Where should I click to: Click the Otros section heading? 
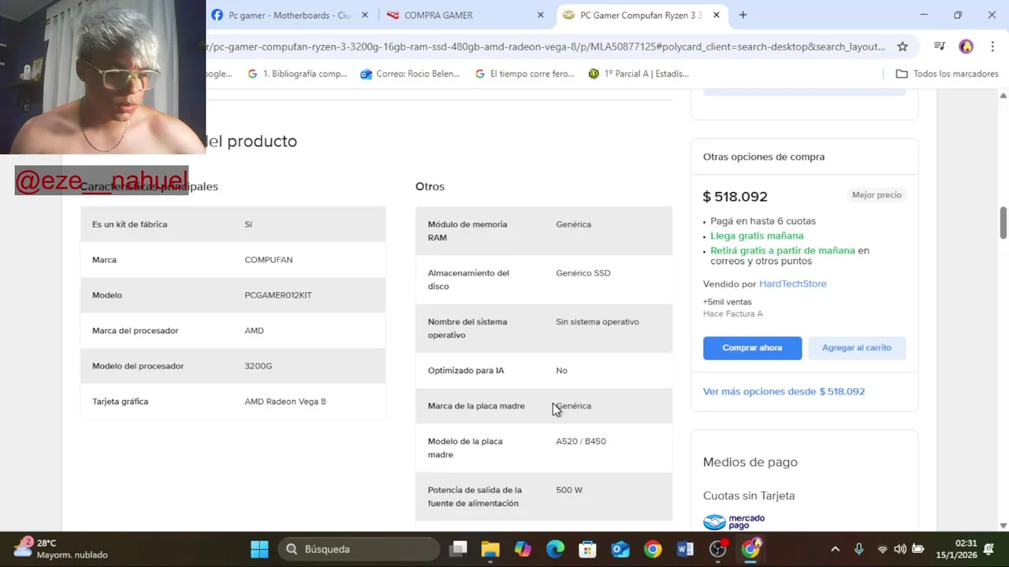point(430,187)
